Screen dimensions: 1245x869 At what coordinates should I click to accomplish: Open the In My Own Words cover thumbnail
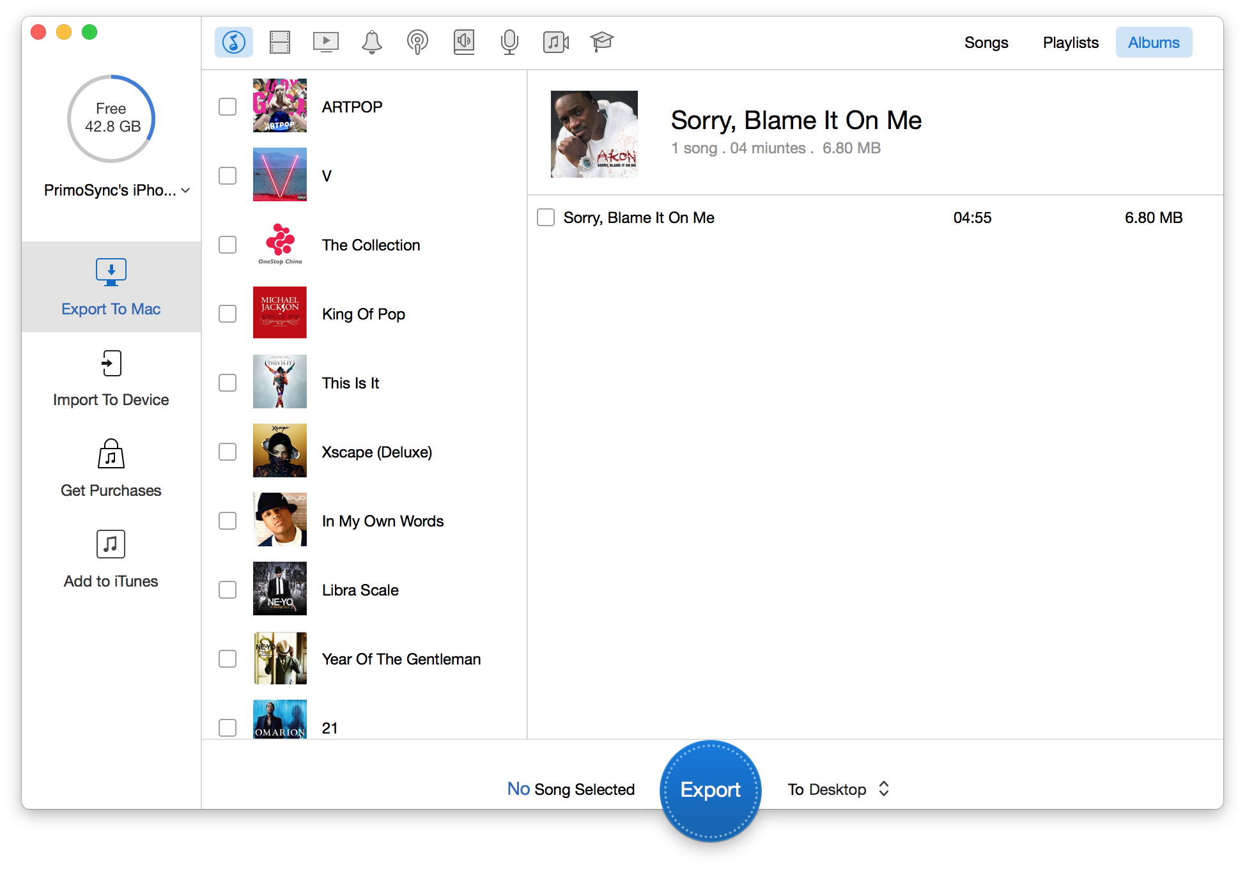coord(280,519)
